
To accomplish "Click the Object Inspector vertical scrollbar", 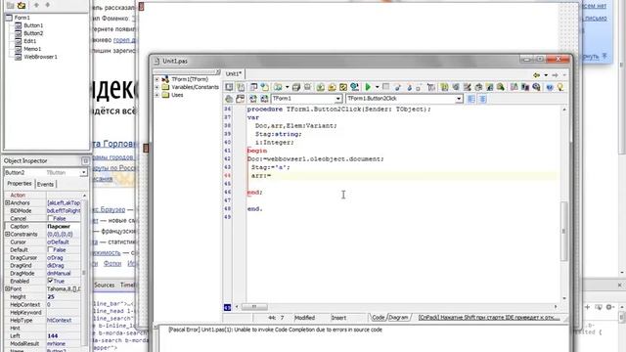I will coord(84,272).
